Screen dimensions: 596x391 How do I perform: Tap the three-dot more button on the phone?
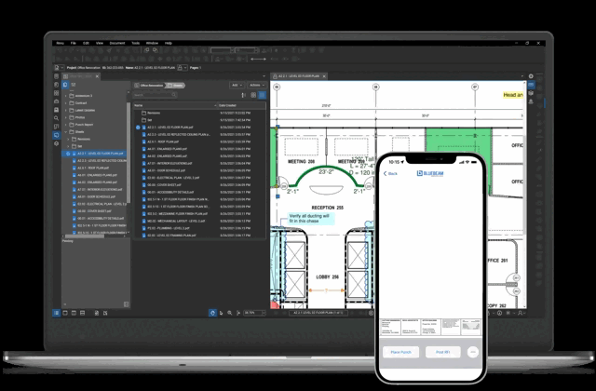tap(473, 352)
